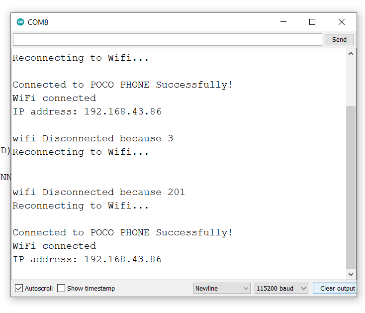
Task: Disable the Autoscroll checkbox
Action: (x=19, y=288)
